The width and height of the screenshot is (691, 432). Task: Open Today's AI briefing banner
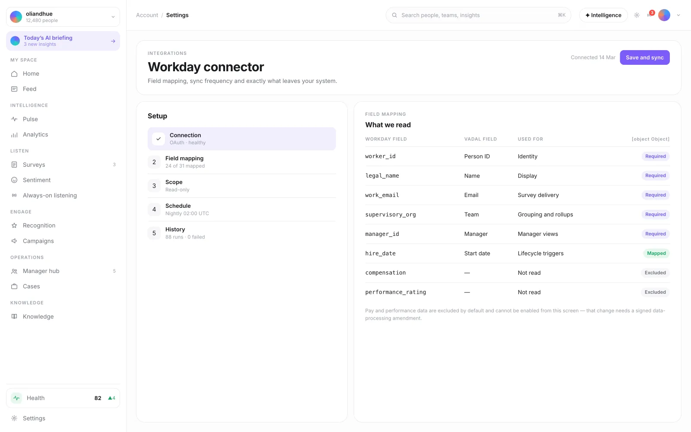click(x=63, y=41)
